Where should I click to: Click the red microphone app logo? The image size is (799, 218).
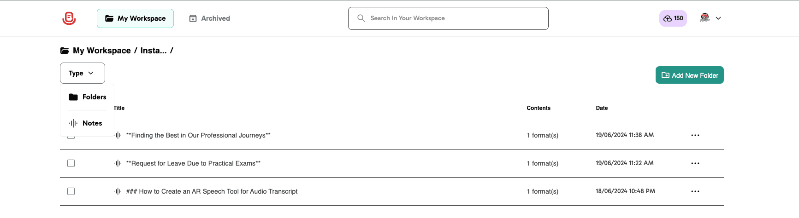tap(69, 18)
